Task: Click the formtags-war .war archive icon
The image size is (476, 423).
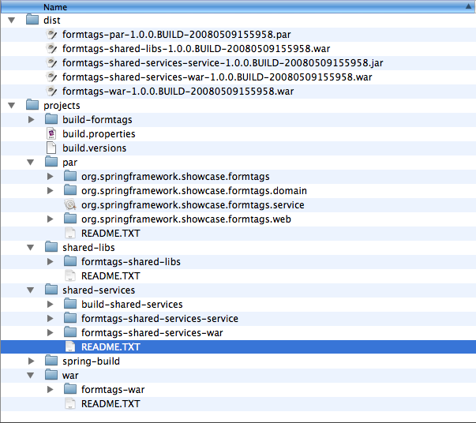Action: pyautogui.click(x=51, y=91)
